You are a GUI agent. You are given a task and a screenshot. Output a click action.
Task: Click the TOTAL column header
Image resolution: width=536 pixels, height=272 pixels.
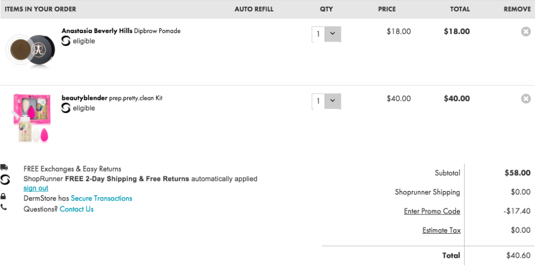tap(460, 9)
